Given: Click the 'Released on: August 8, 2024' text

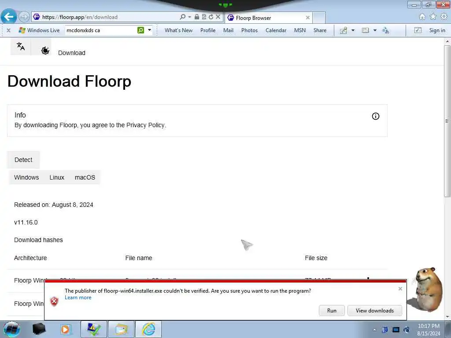Looking at the screenshot, I should tap(53, 205).
